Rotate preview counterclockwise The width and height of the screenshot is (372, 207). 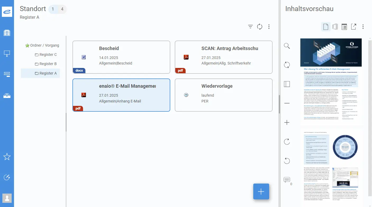tap(287, 161)
